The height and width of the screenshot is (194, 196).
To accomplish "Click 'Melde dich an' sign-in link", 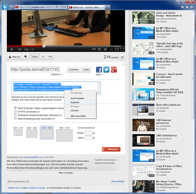I will [x=15, y=188].
